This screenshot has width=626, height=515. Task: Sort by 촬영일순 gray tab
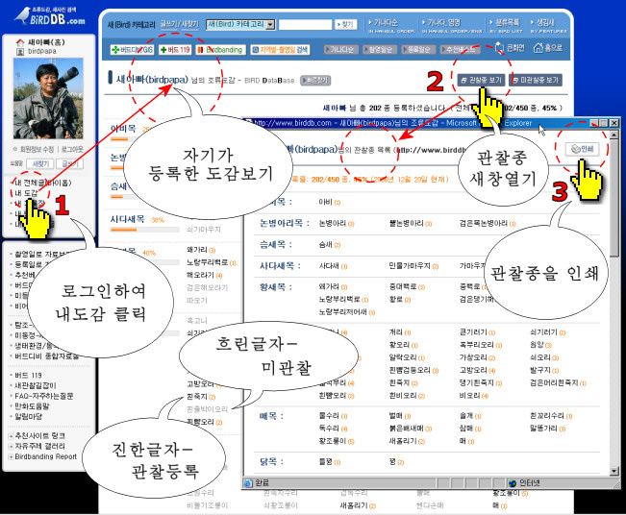point(379,49)
